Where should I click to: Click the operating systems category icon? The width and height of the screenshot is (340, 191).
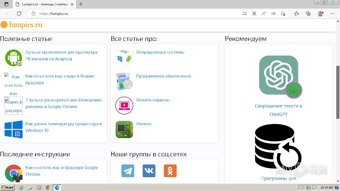point(124,58)
